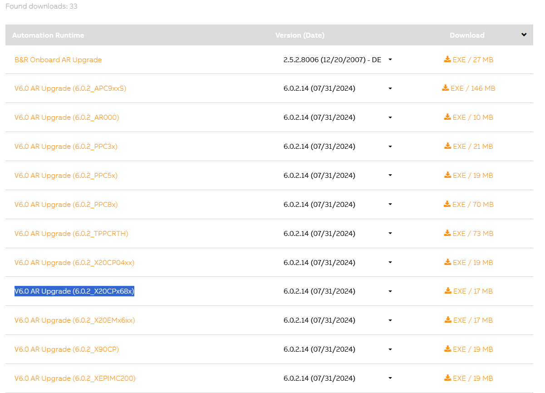
Task: Open V6.0 AR Upgrade (6.0.2_TPPCRTH) link
Action: pyautogui.click(x=71, y=233)
